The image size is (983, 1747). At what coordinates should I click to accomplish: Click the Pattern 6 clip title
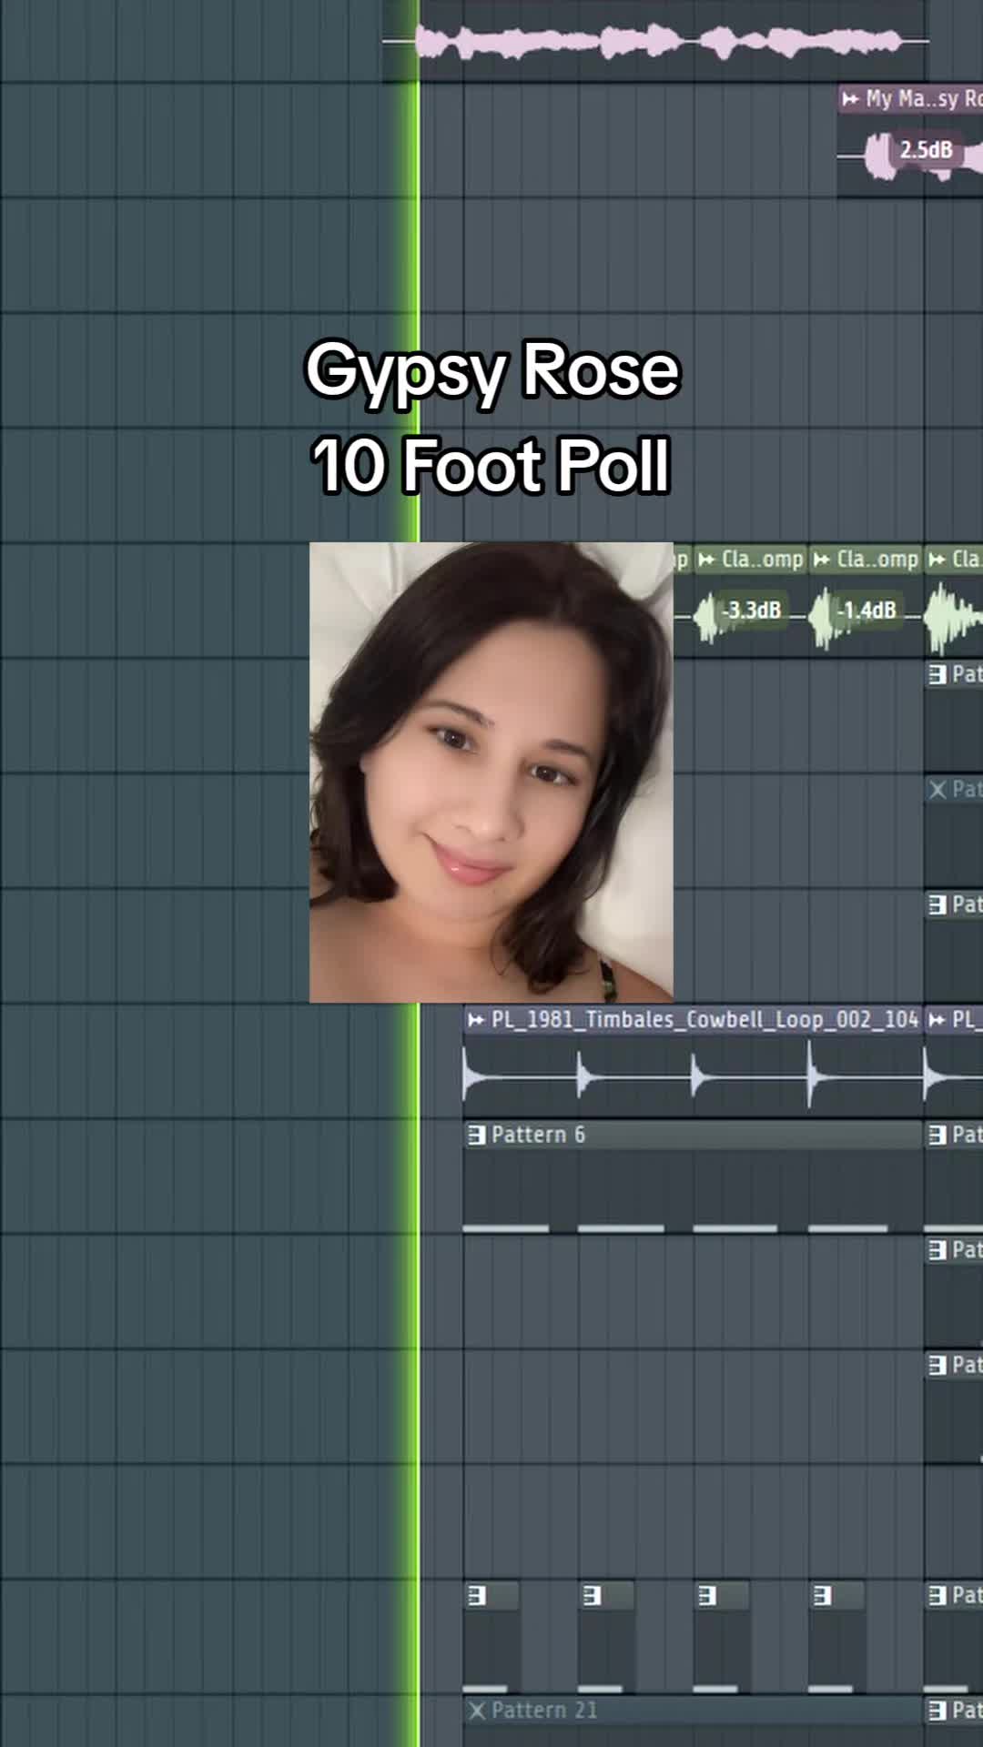pos(538,1135)
